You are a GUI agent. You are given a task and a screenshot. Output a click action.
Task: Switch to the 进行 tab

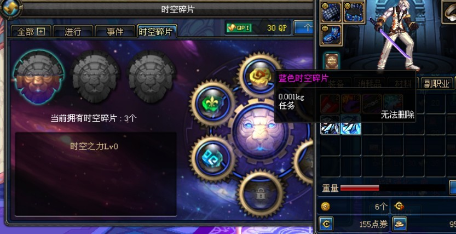[73, 31]
